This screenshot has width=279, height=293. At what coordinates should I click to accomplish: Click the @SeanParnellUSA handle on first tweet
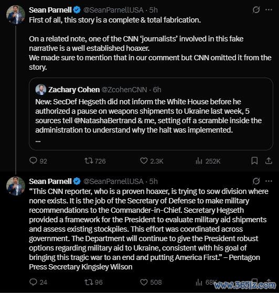[113, 10]
